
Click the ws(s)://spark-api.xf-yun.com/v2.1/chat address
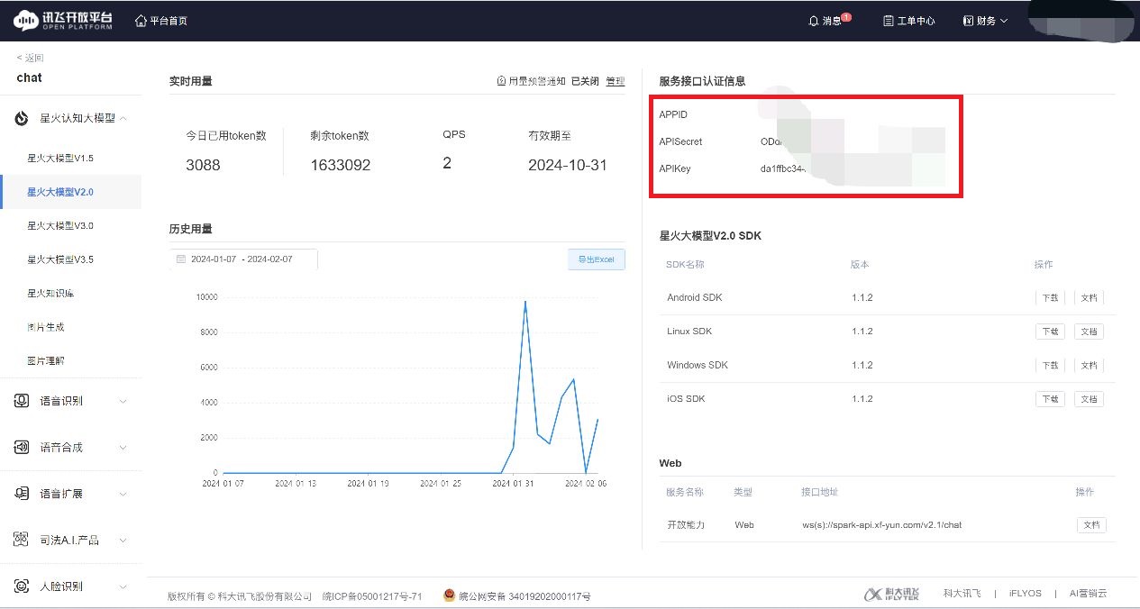pyautogui.click(x=881, y=525)
